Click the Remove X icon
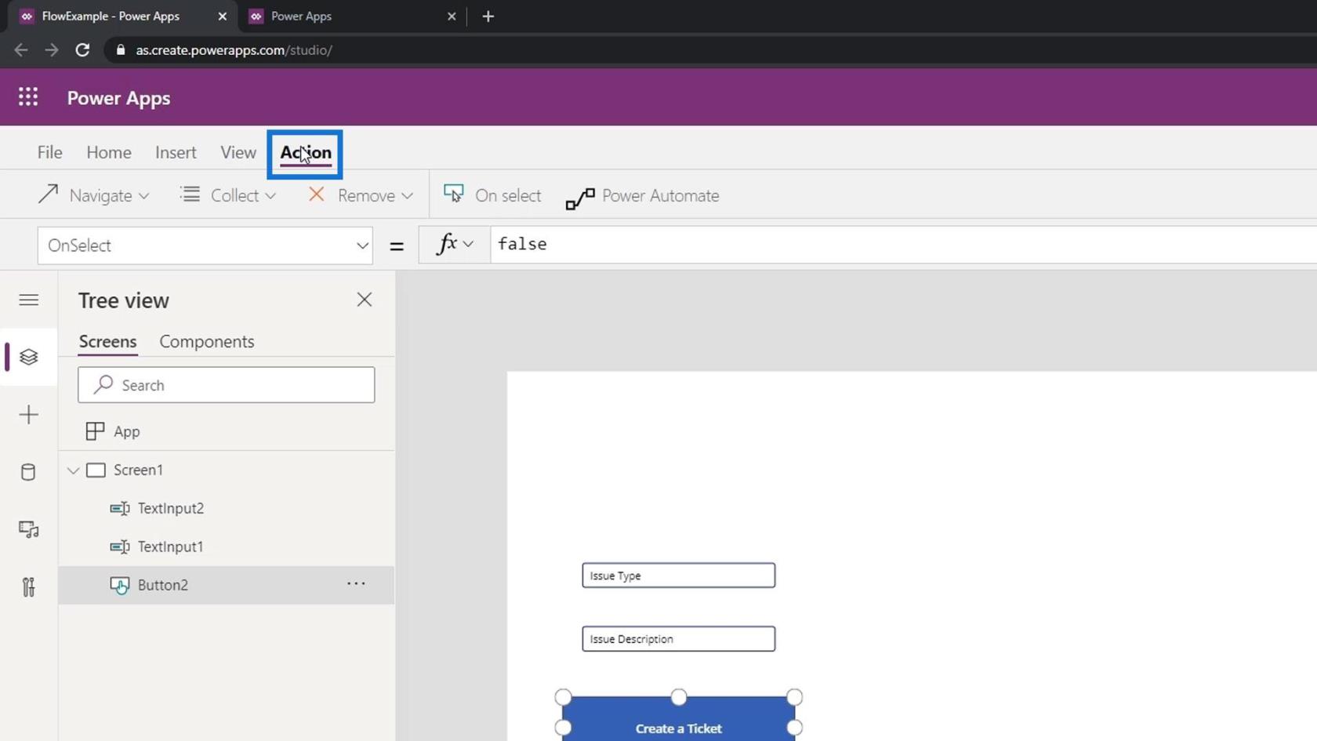Viewport: 1317px width, 741px height. click(317, 194)
